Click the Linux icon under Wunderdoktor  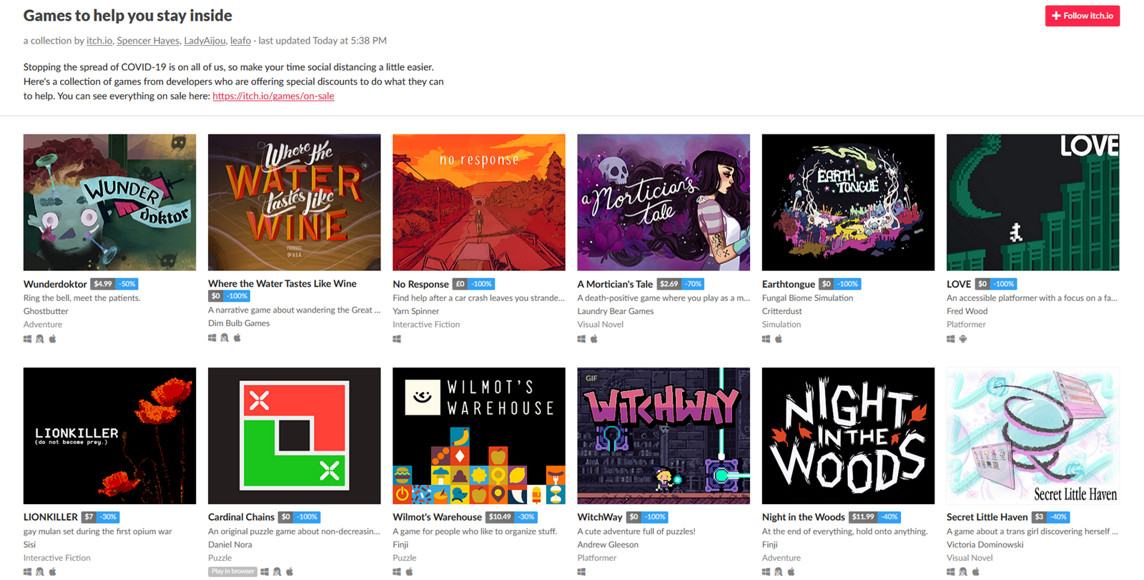pos(40,339)
